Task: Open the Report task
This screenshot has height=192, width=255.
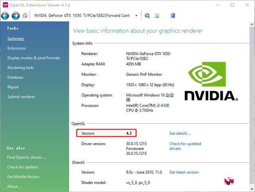Action: click(x=13, y=87)
